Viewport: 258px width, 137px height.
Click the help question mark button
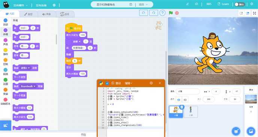(163, 13)
